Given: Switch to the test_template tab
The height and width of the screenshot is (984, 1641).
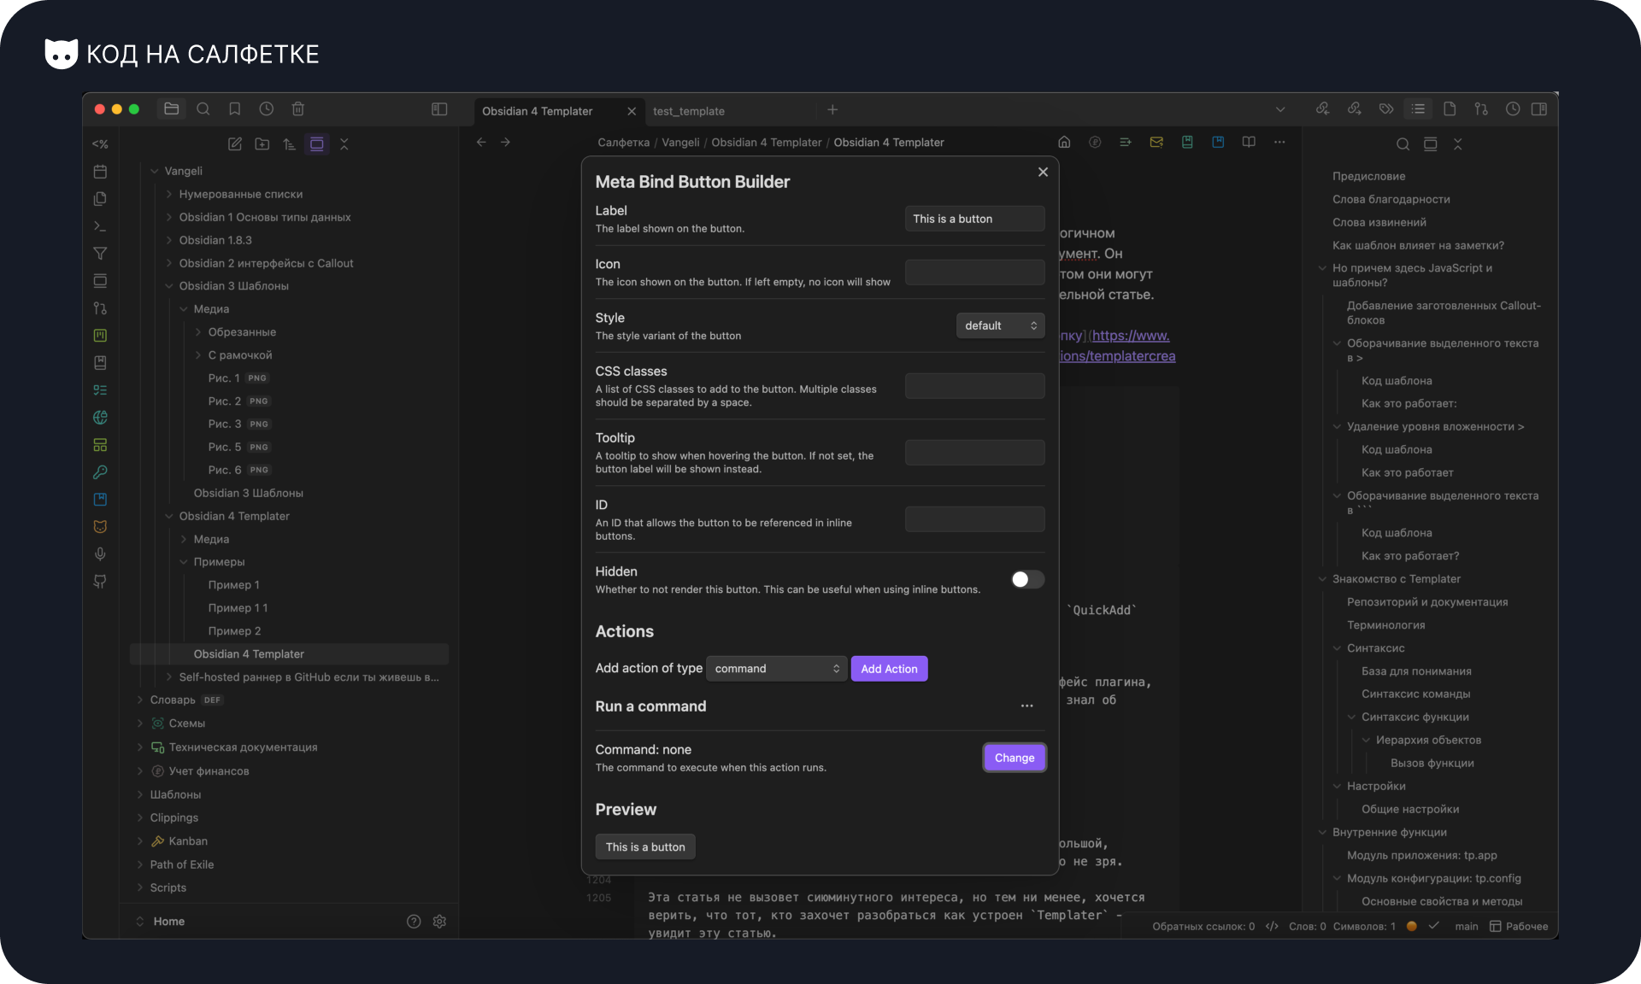Looking at the screenshot, I should (689, 111).
